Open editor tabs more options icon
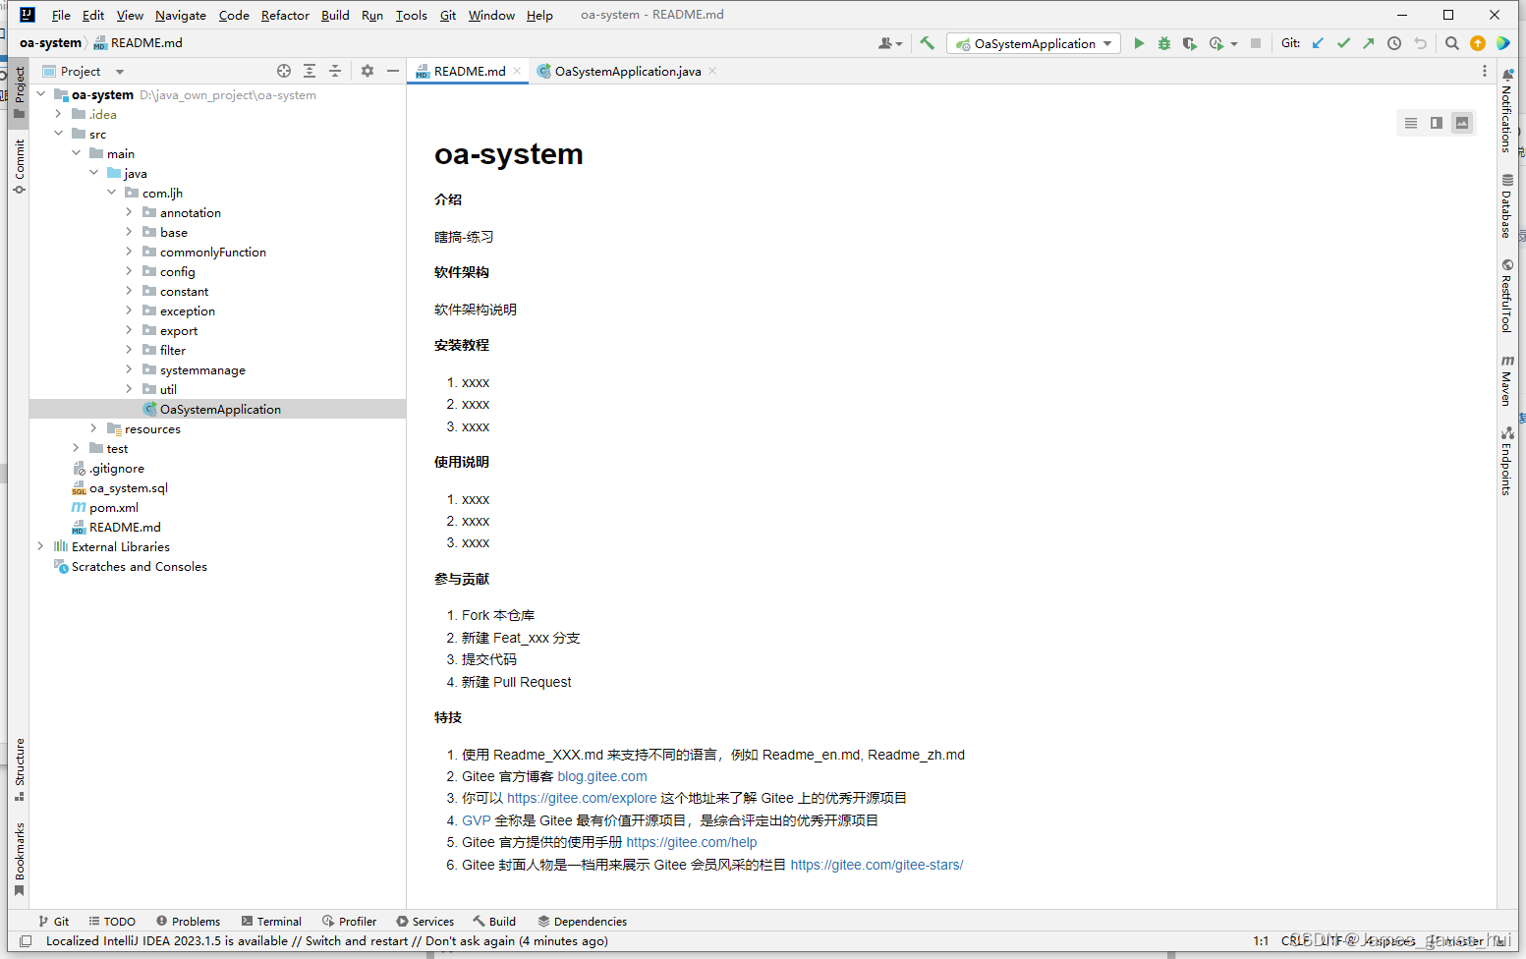This screenshot has width=1526, height=959. [1485, 71]
